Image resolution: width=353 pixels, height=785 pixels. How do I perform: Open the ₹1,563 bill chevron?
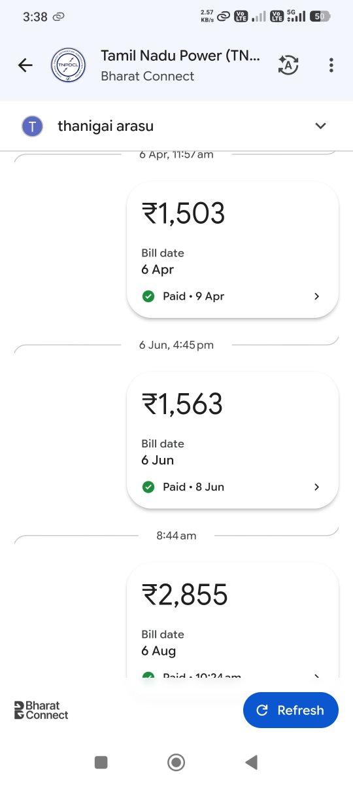coord(317,487)
